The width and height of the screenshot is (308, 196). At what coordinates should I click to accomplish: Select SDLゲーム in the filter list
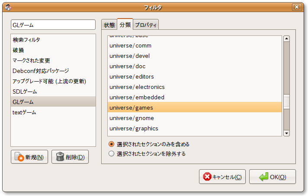[53, 92]
